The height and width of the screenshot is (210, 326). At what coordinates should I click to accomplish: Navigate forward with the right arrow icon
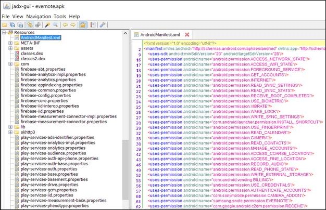[73, 24]
